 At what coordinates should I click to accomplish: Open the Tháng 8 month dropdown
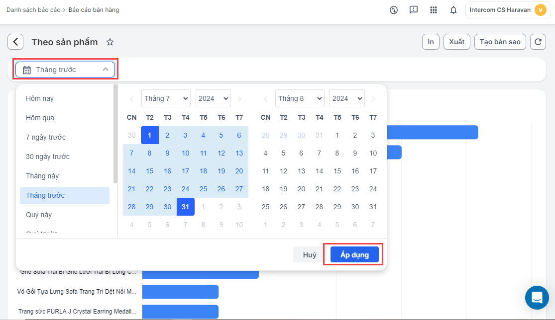click(300, 98)
